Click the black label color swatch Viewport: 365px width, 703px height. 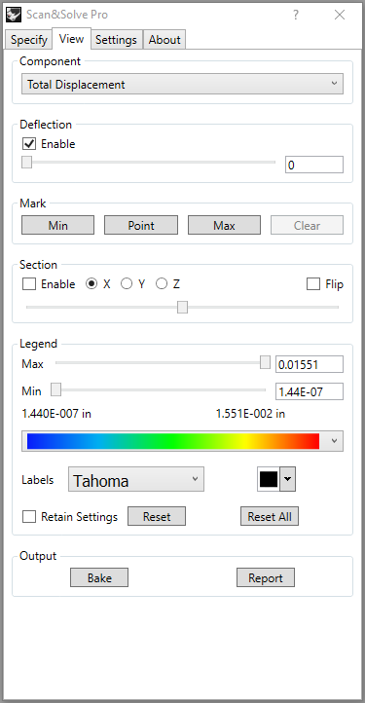[x=269, y=479]
